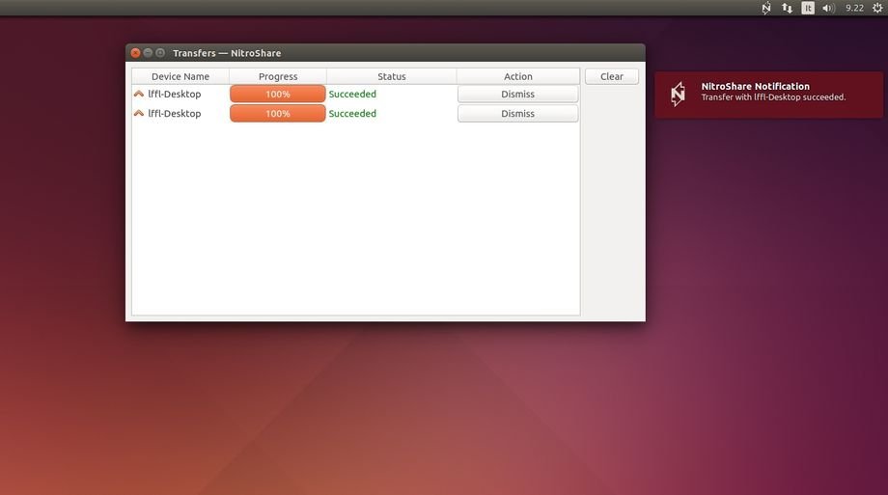Select the second row's lffl-Desktop device name
This screenshot has width=888, height=495.
pyautogui.click(x=175, y=113)
